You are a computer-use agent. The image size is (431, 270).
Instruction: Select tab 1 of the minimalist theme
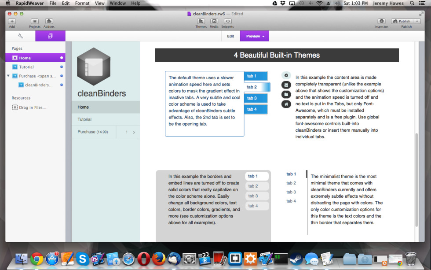point(291,174)
